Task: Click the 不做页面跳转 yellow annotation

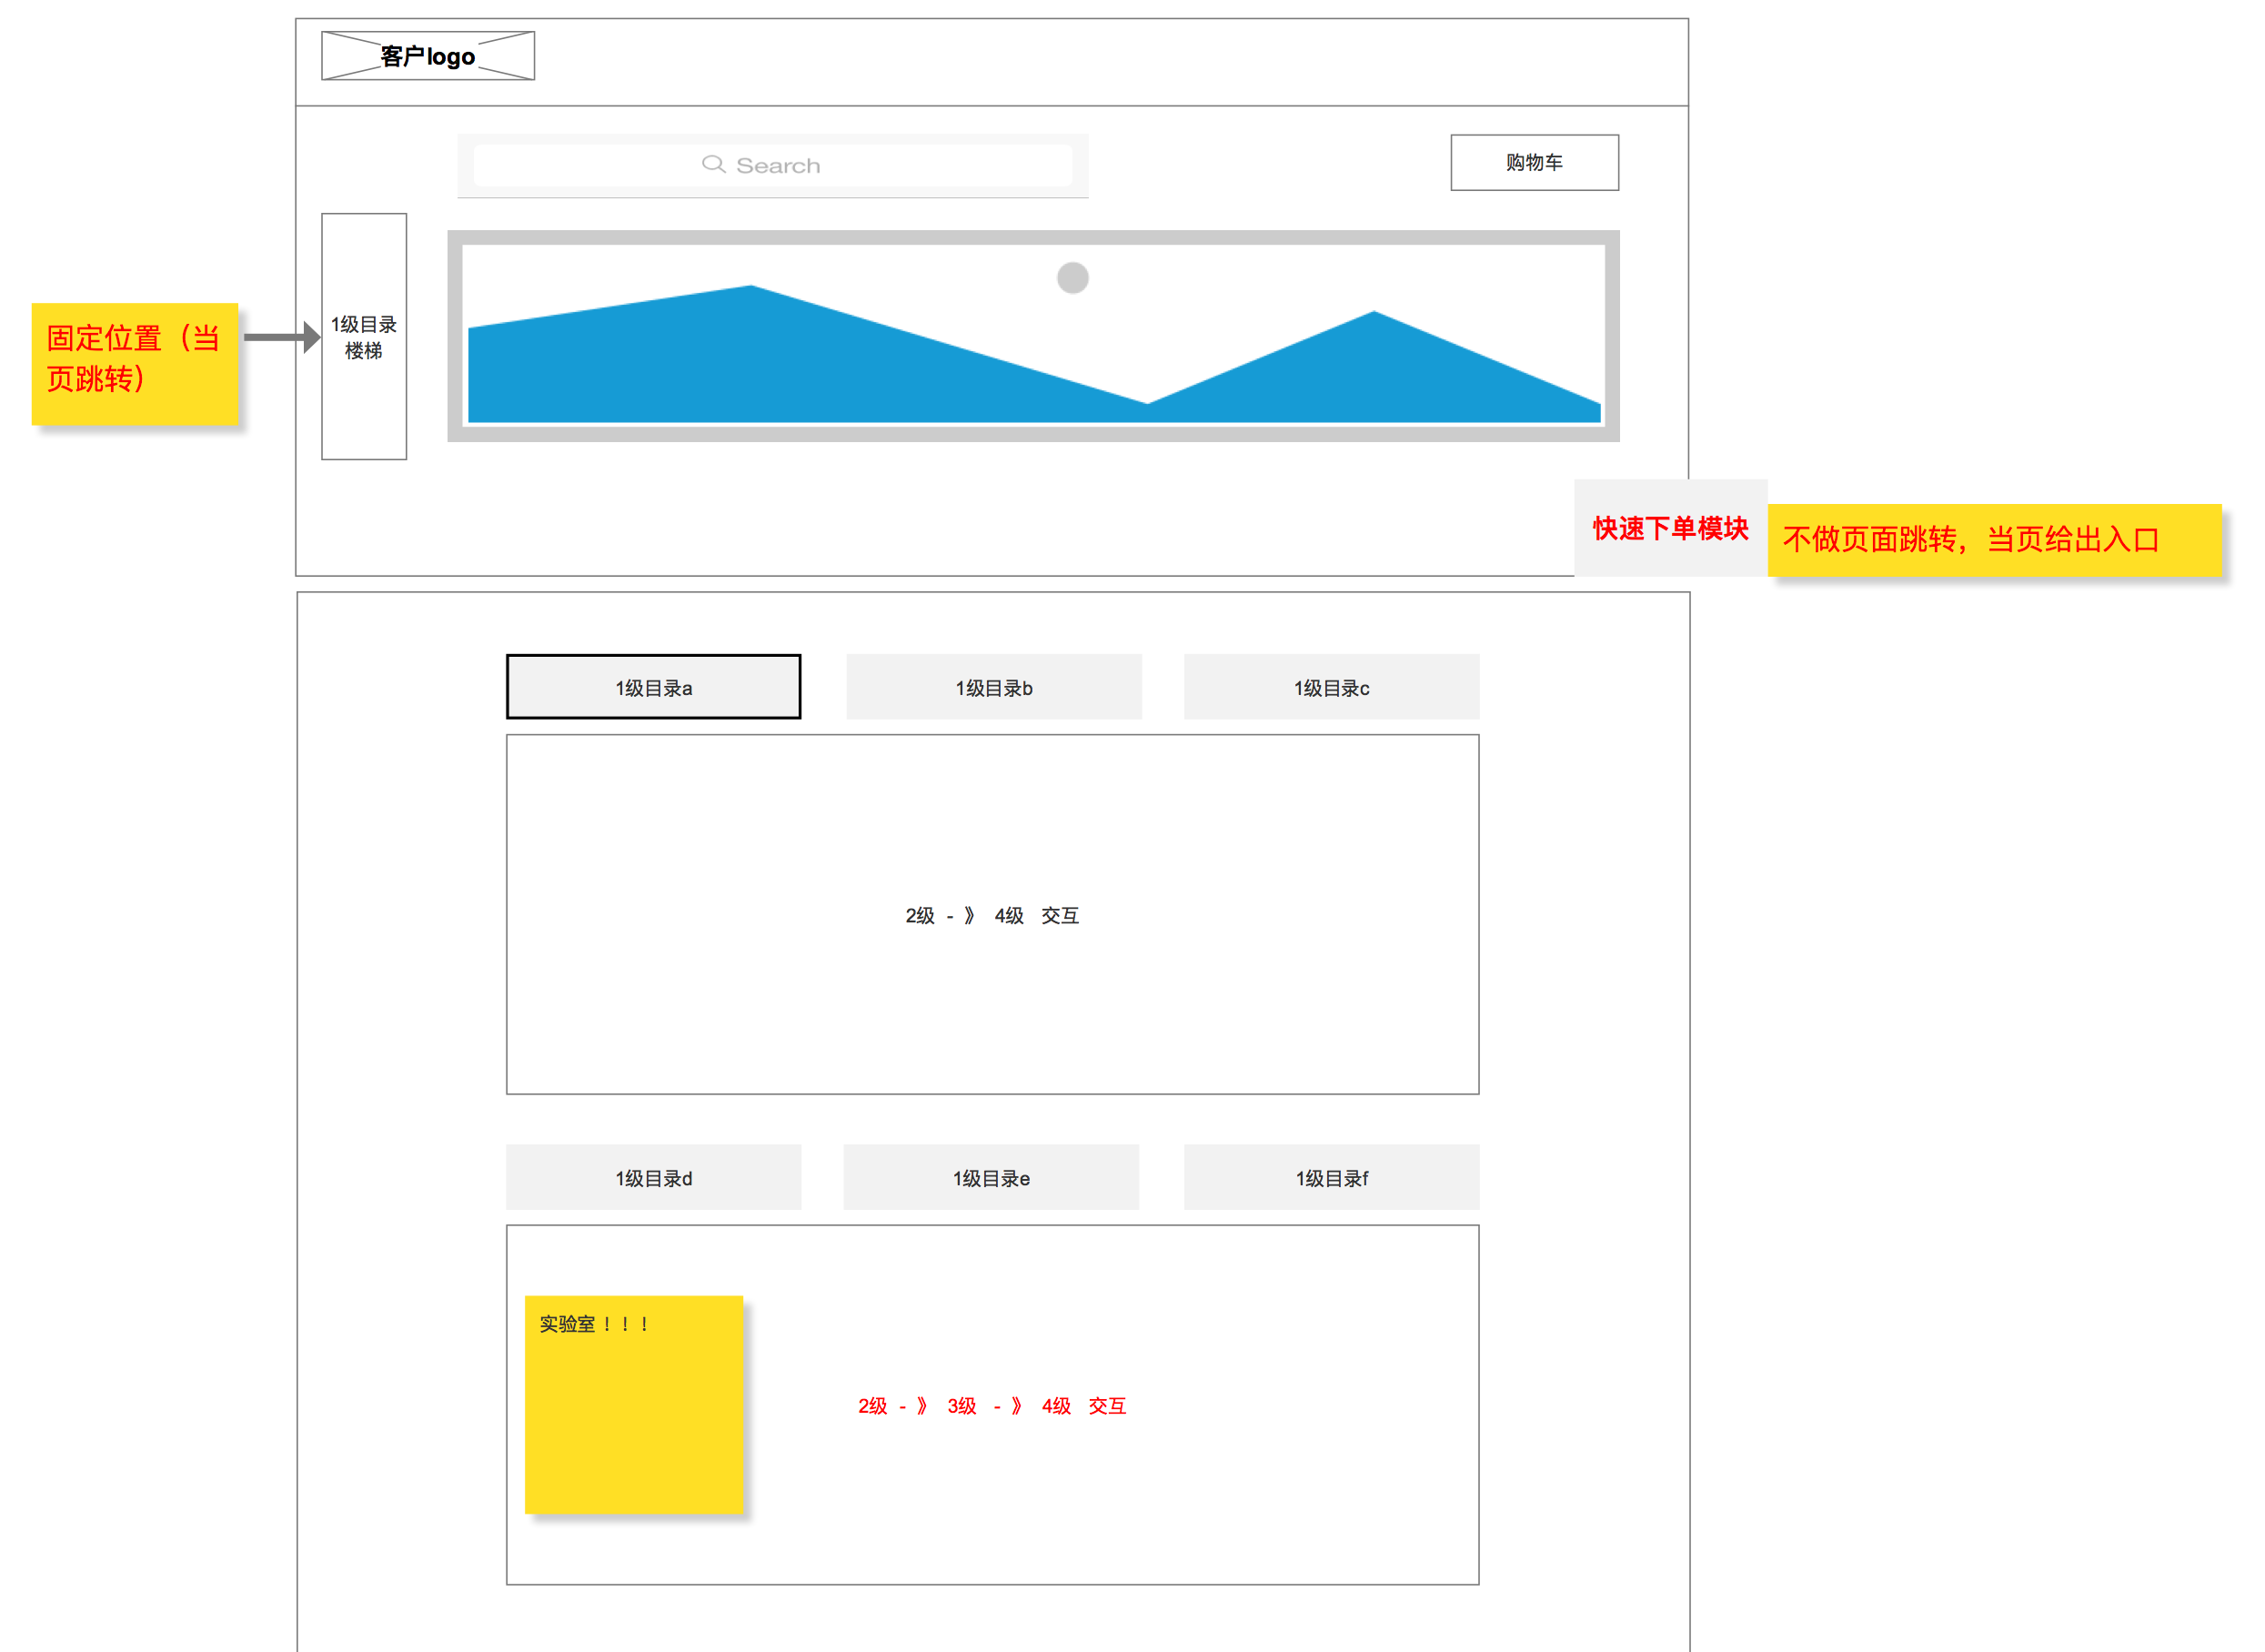Action: click(x=1993, y=540)
